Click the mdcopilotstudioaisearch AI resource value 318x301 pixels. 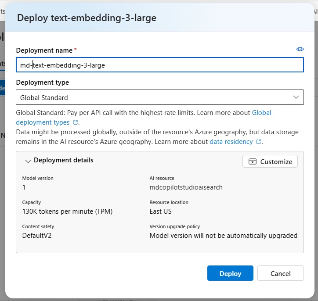[x=186, y=187]
